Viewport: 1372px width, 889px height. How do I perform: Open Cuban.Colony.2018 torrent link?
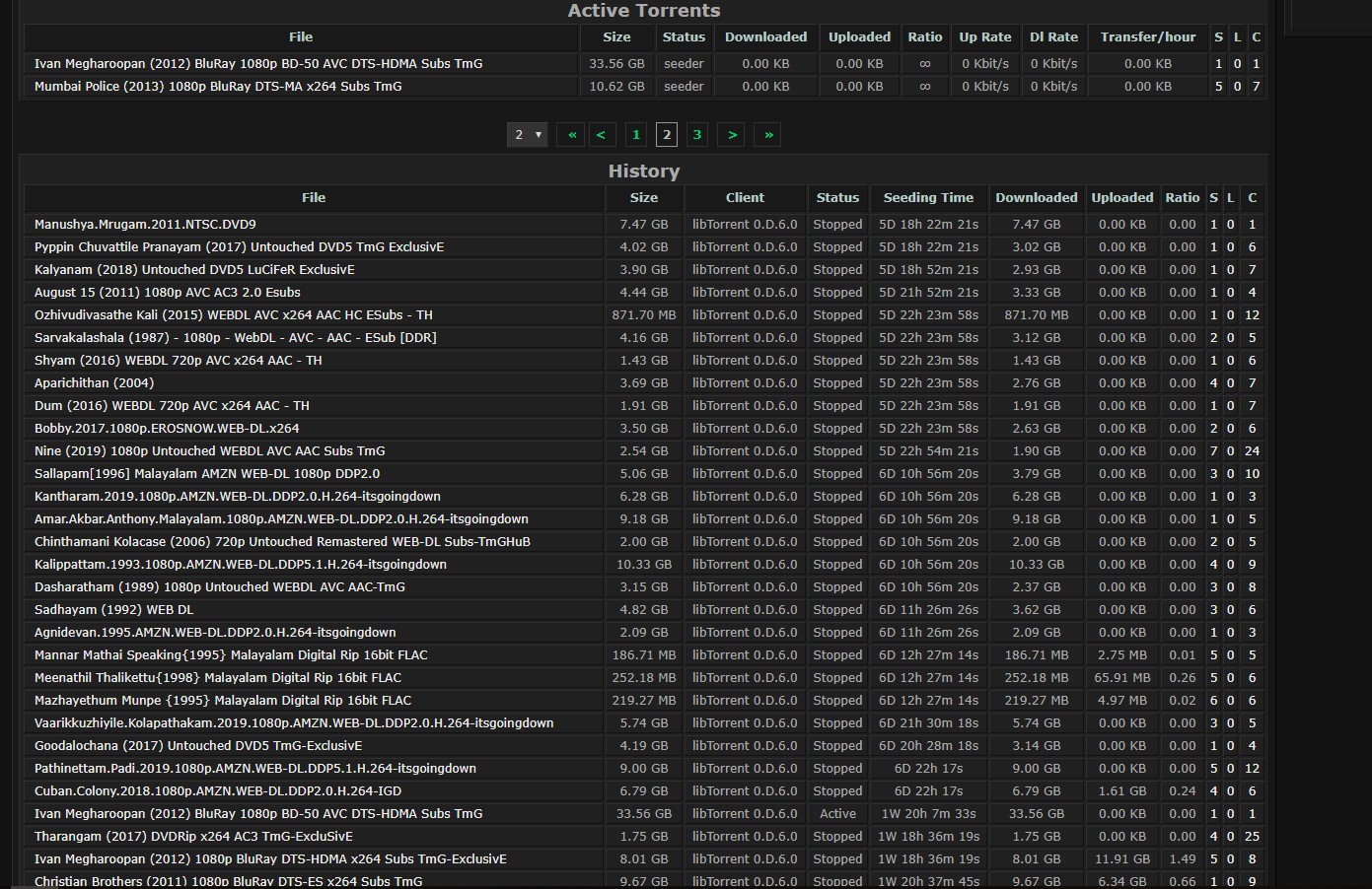[x=218, y=791]
